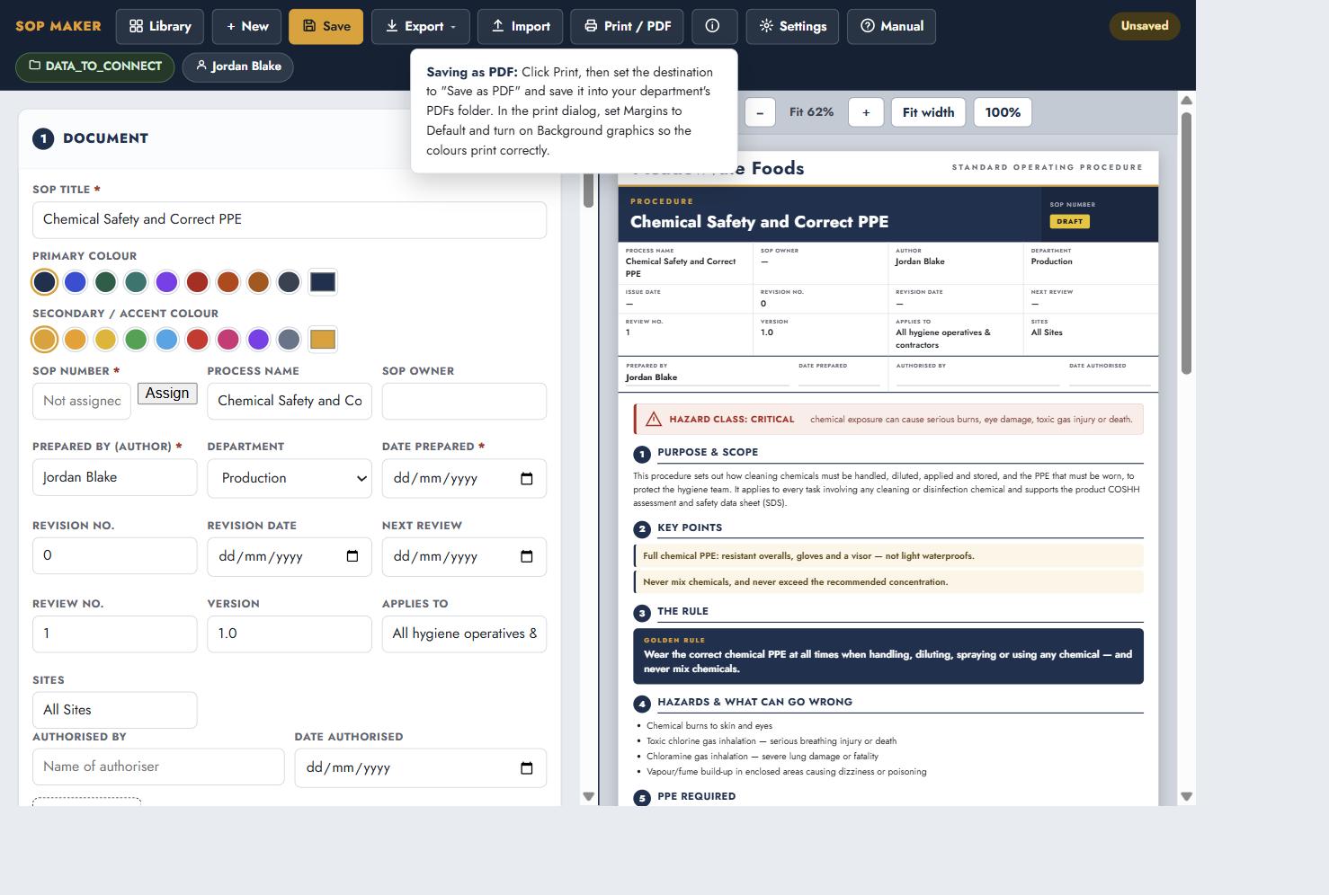Select the green accent colour swatch
The height and width of the screenshot is (895, 1329).
tap(137, 340)
